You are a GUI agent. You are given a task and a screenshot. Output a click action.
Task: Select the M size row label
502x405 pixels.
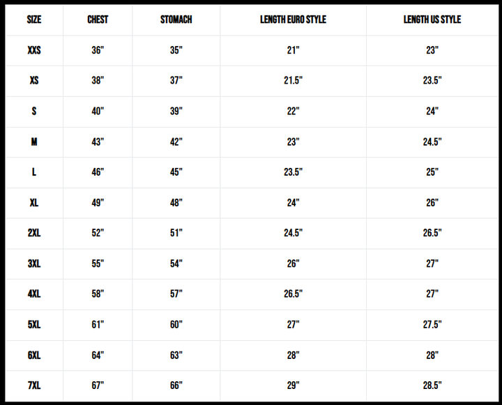tap(34, 142)
